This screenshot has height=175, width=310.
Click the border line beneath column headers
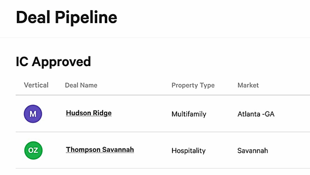(163, 95)
